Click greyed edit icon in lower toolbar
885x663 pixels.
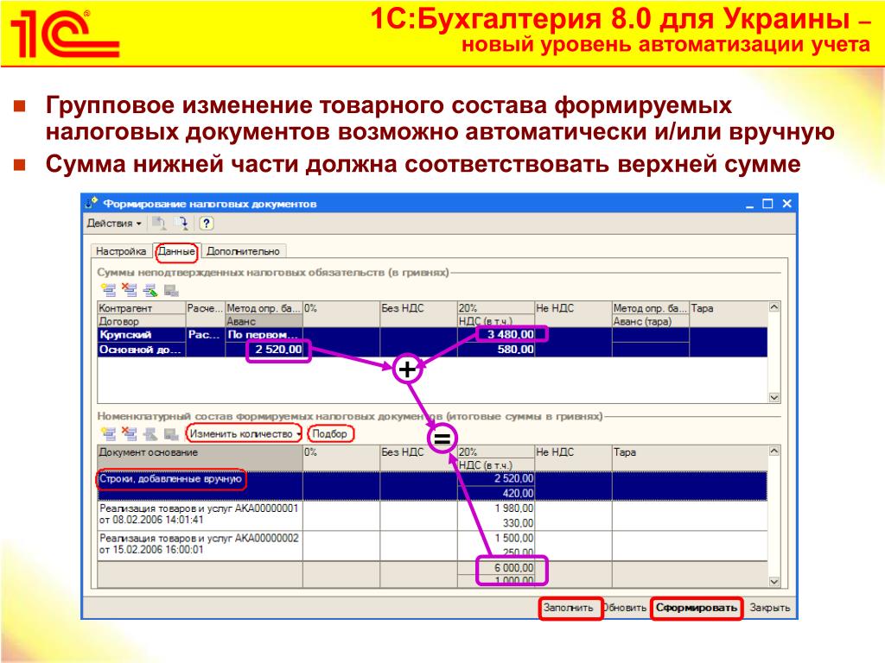pos(150,433)
